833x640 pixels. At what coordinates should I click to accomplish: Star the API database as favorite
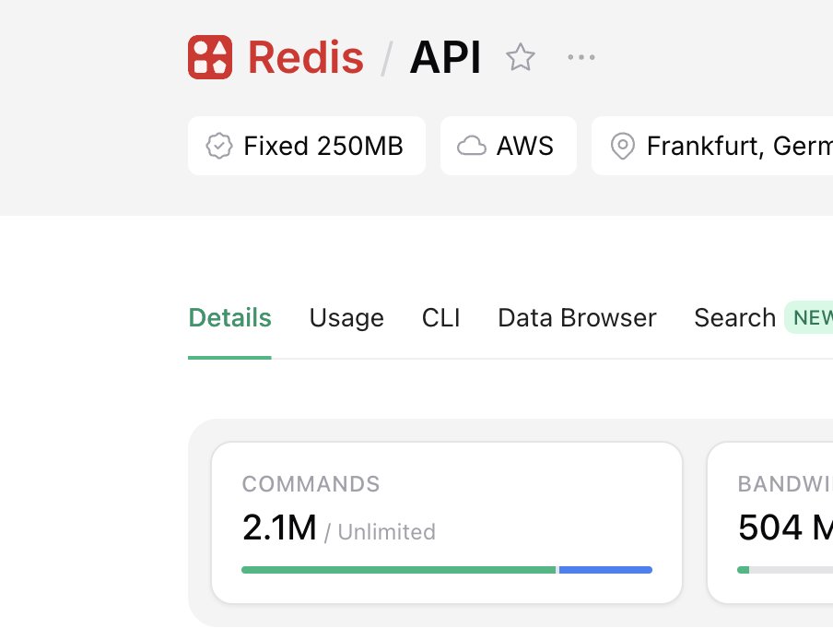(x=520, y=57)
